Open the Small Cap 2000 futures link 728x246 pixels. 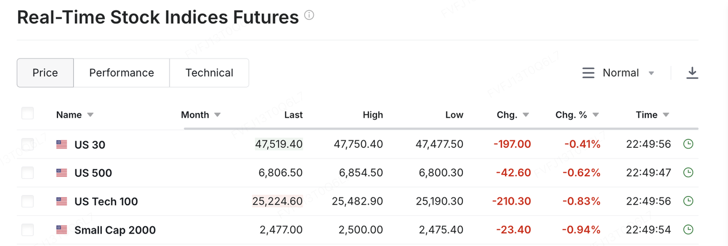click(x=115, y=230)
